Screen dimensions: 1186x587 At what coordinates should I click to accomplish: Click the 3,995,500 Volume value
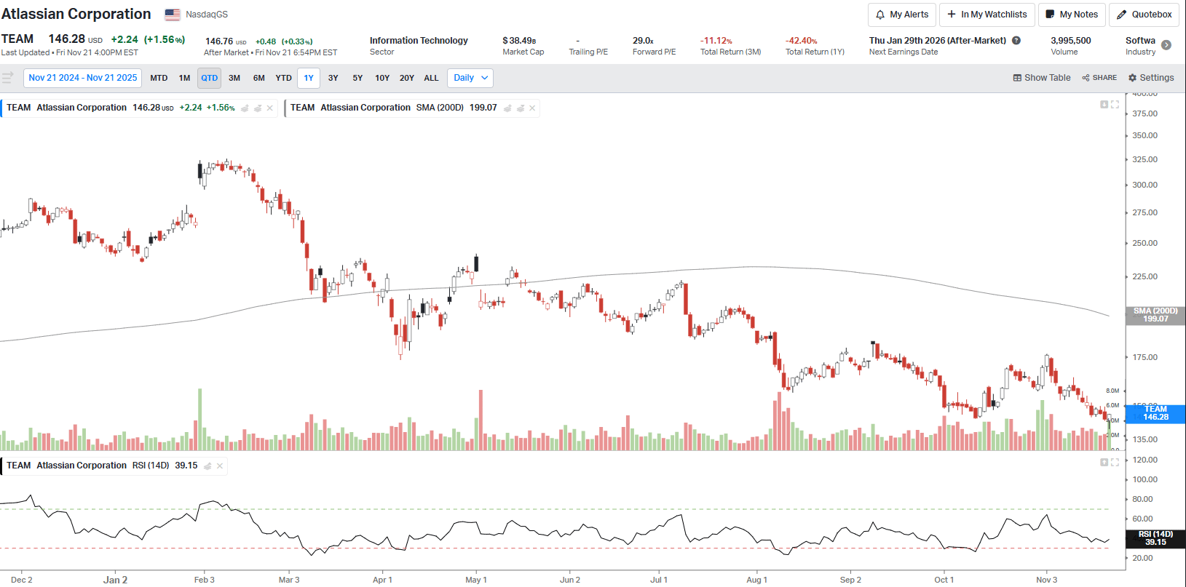point(1071,41)
